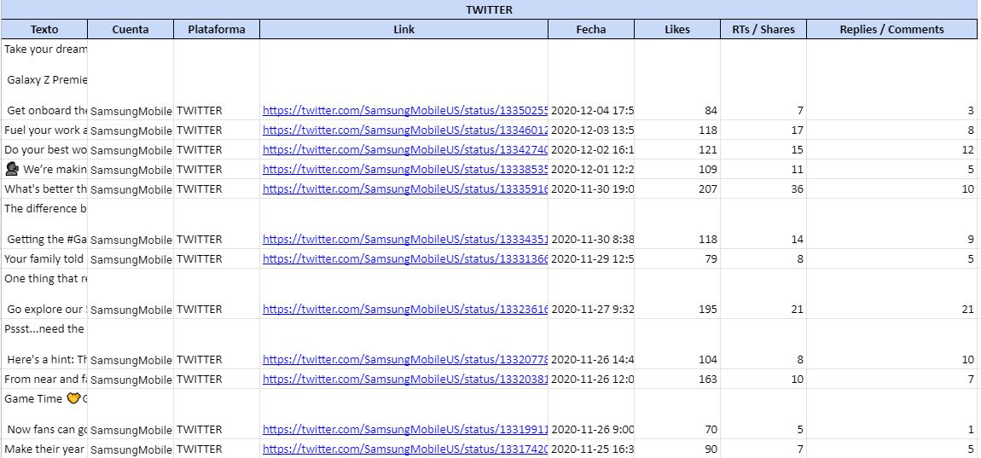Viewport: 981px width, 458px height.
Task: Select the date cell 2020-11-27 9:32
Action: pyautogui.click(x=591, y=310)
